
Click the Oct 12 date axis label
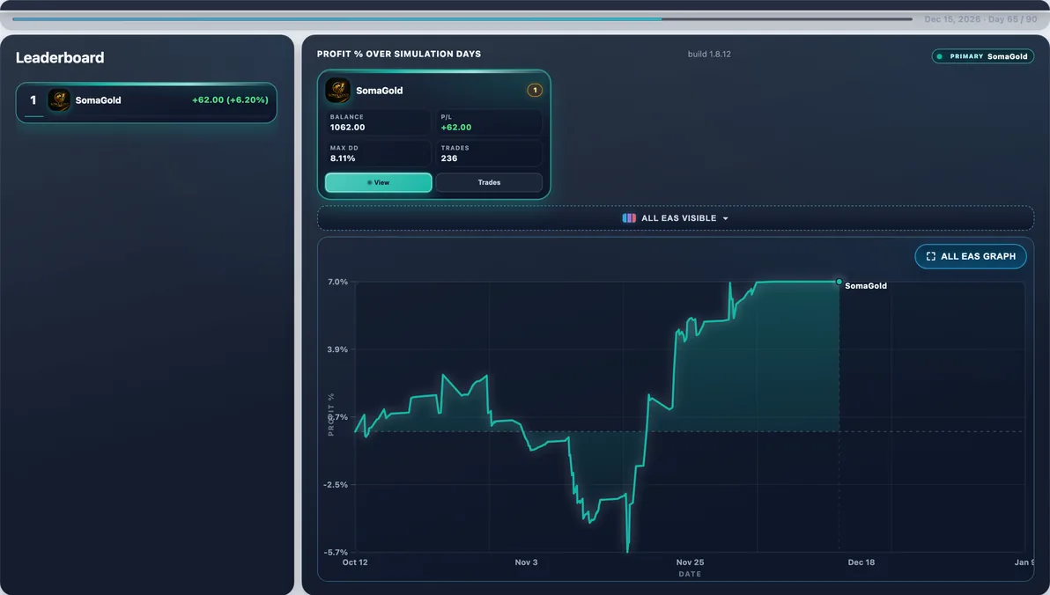[355, 562]
